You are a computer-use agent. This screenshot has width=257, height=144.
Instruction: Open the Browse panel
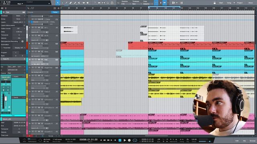point(253,141)
